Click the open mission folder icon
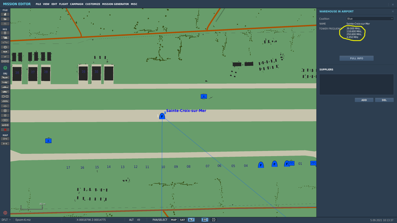Image resolution: width=397 pixels, height=223 pixels. point(5,19)
